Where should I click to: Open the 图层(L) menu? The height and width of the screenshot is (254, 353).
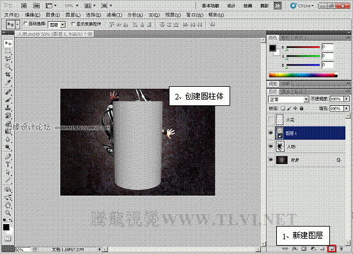pyautogui.click(x=73, y=15)
